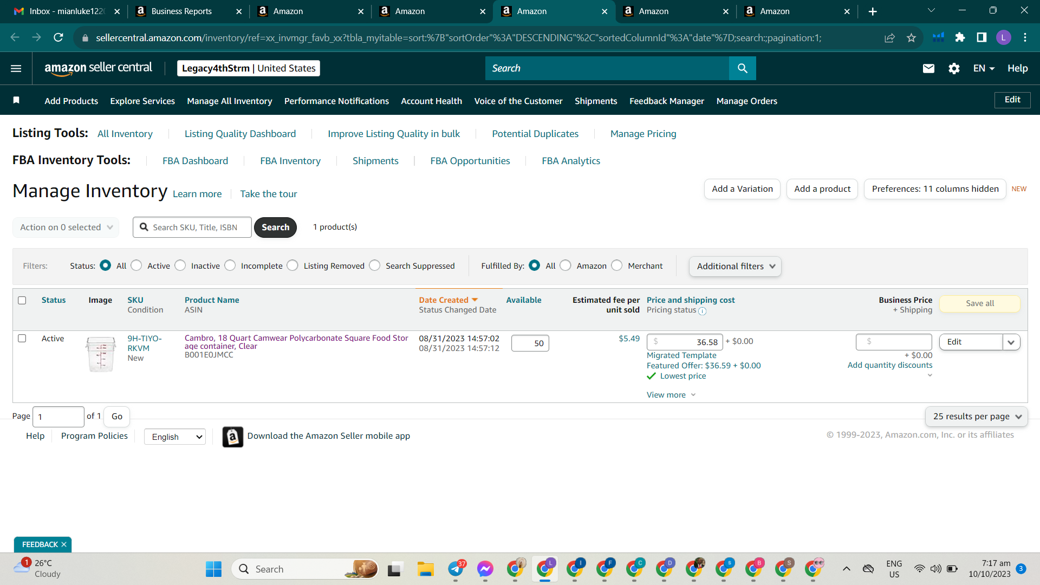Image resolution: width=1040 pixels, height=585 pixels.
Task: Click the Amazon Seller mobile app icon
Action: click(x=232, y=437)
